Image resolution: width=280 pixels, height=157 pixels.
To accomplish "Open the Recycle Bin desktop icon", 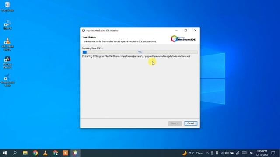I will tap(7, 7).
